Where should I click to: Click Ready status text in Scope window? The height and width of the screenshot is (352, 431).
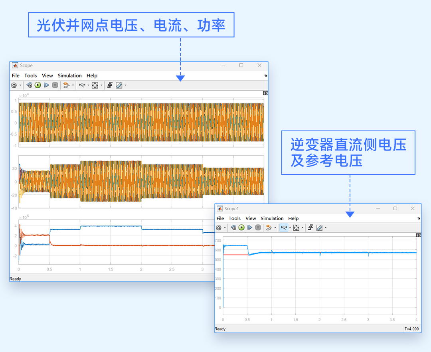pos(16,279)
